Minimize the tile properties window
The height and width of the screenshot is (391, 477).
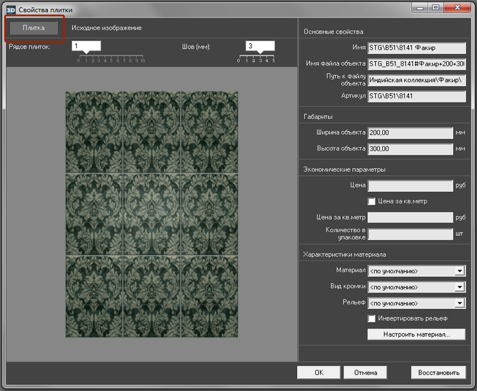coord(418,7)
